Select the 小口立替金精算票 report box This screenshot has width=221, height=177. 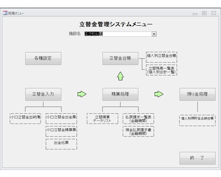[x=61, y=131]
